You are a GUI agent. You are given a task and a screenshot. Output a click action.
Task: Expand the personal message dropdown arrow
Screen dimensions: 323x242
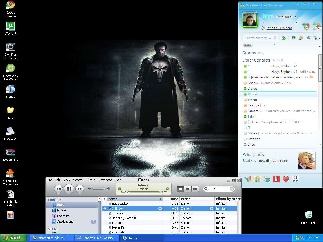296,22
